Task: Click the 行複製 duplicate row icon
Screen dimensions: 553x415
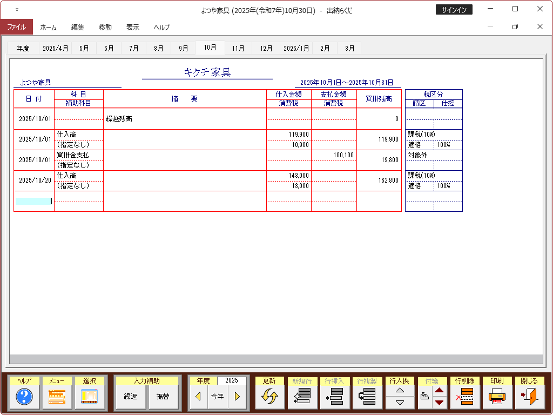Action: pos(367,397)
